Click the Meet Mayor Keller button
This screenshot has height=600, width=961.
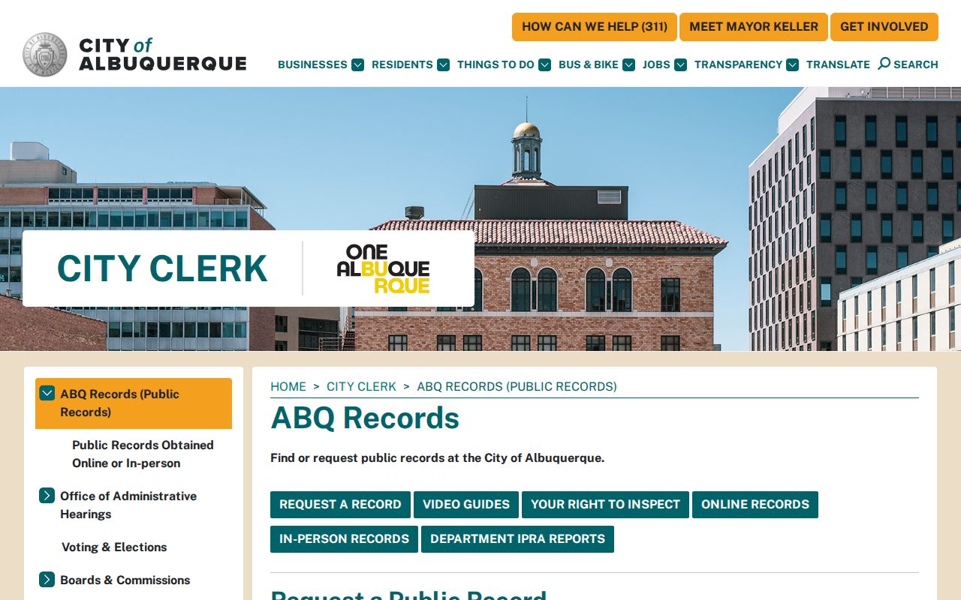tap(754, 27)
